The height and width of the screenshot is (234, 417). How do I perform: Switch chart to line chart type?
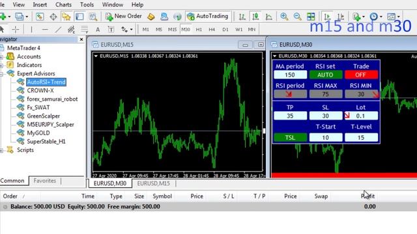coord(269,16)
